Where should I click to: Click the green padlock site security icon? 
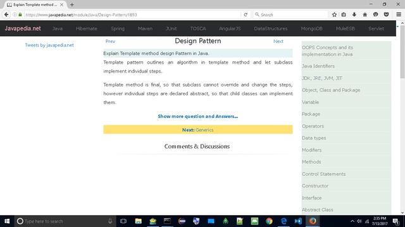pos(20,15)
